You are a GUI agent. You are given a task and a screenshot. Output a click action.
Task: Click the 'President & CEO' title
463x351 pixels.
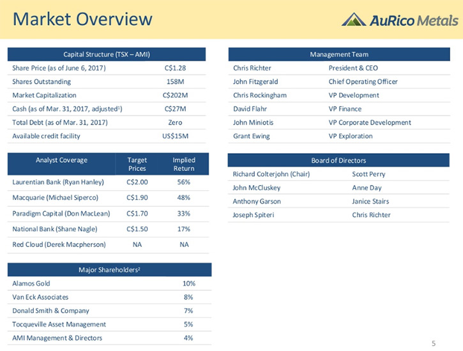coord(353,68)
